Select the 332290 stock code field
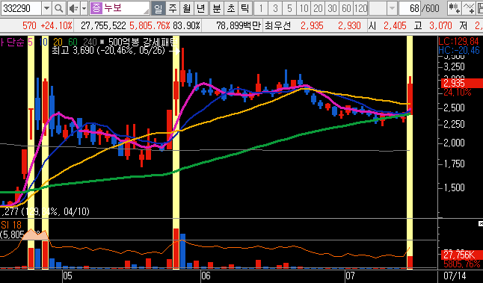Viewport: 483px width, 283px height. click(21, 8)
